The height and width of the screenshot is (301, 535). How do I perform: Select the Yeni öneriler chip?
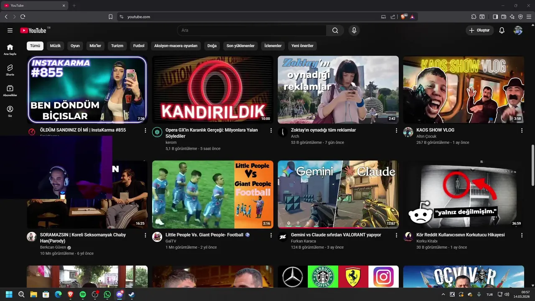pos(302,46)
